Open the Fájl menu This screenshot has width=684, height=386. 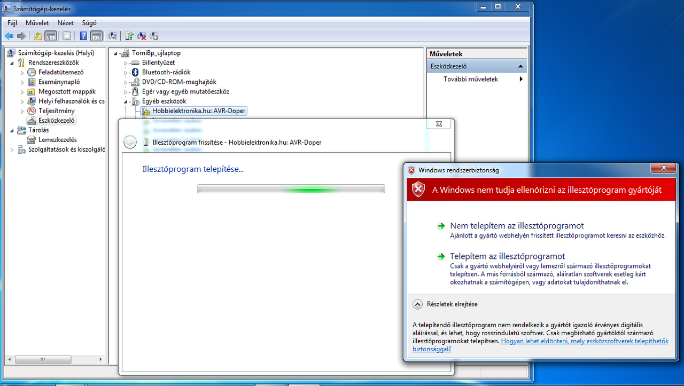pos(12,23)
